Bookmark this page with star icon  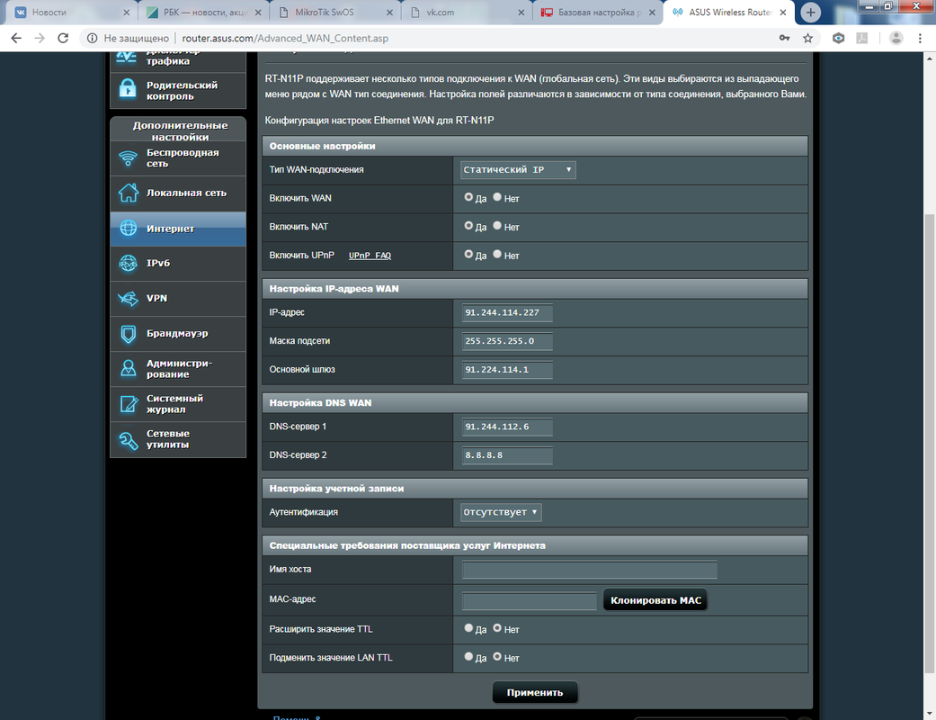(x=807, y=38)
